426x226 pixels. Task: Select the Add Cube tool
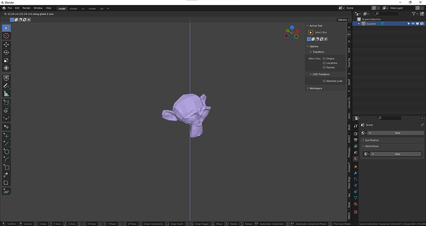(x=6, y=103)
